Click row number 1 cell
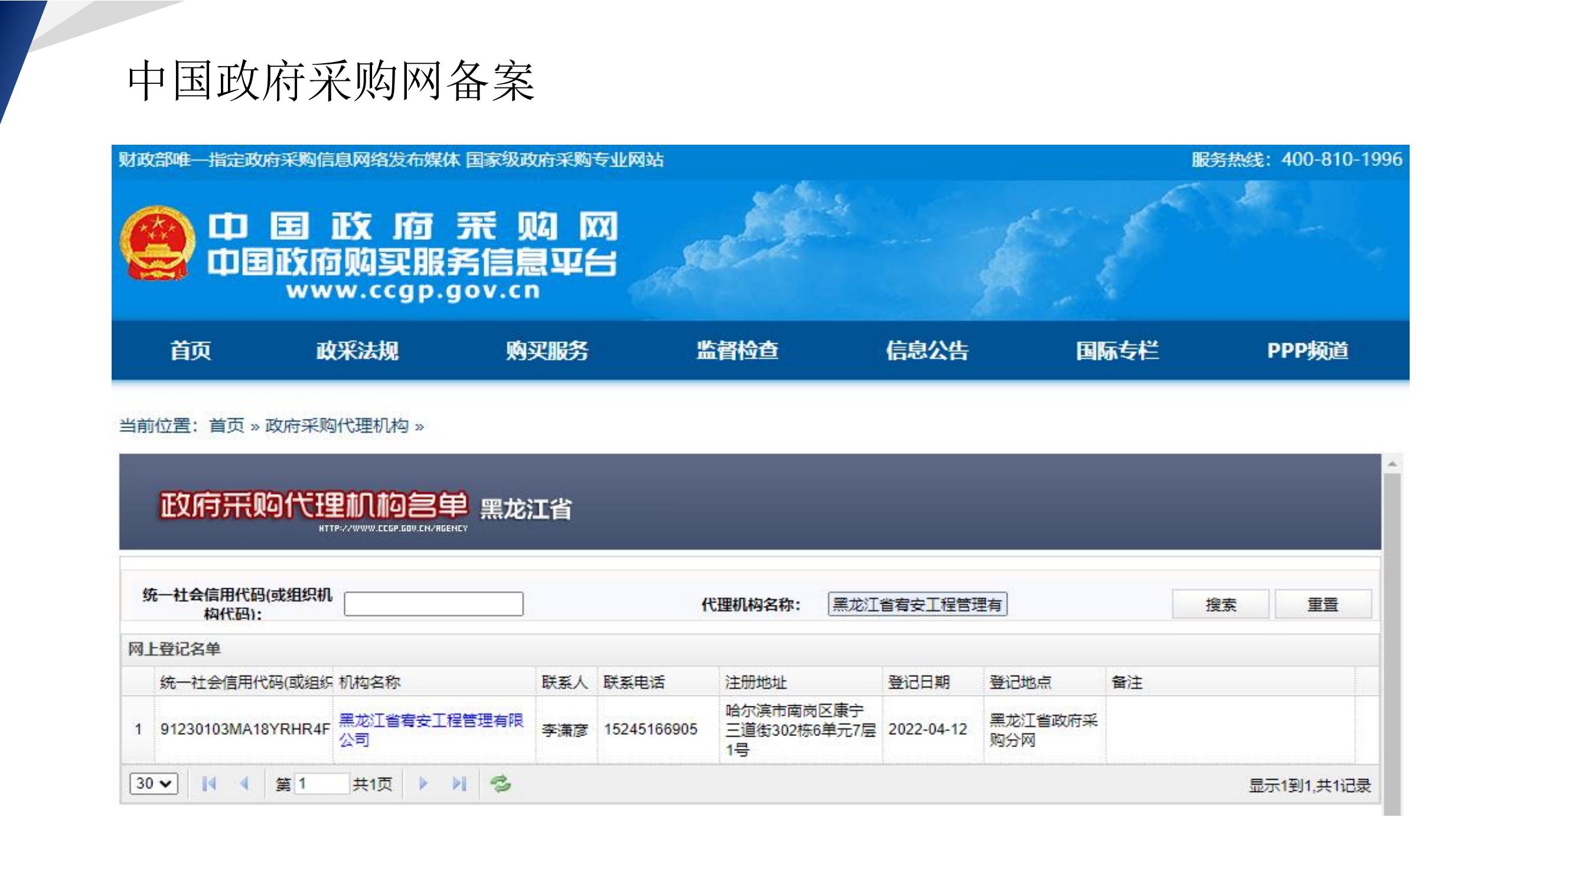 point(139,729)
